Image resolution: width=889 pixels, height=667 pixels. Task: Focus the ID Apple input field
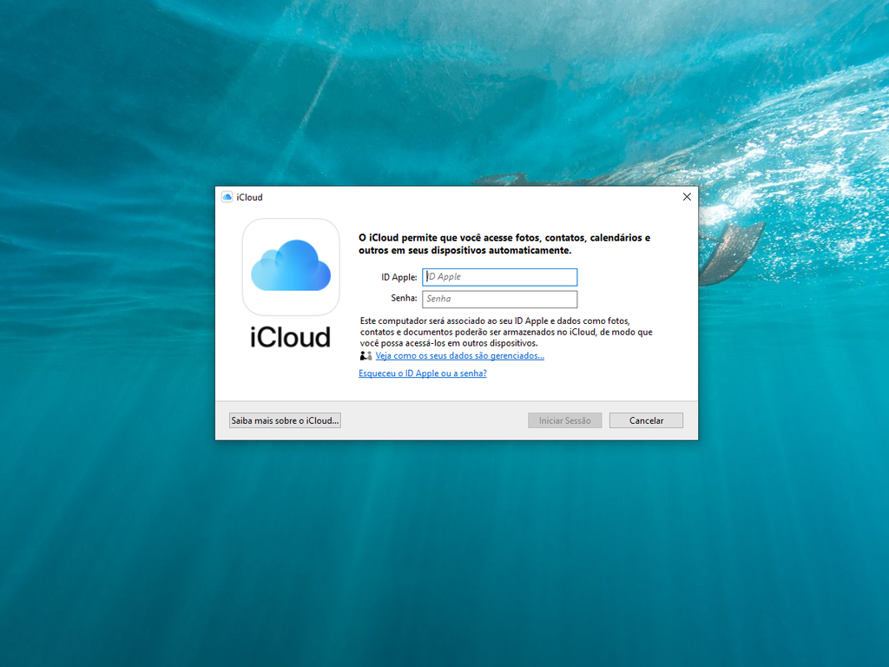pyautogui.click(x=499, y=277)
